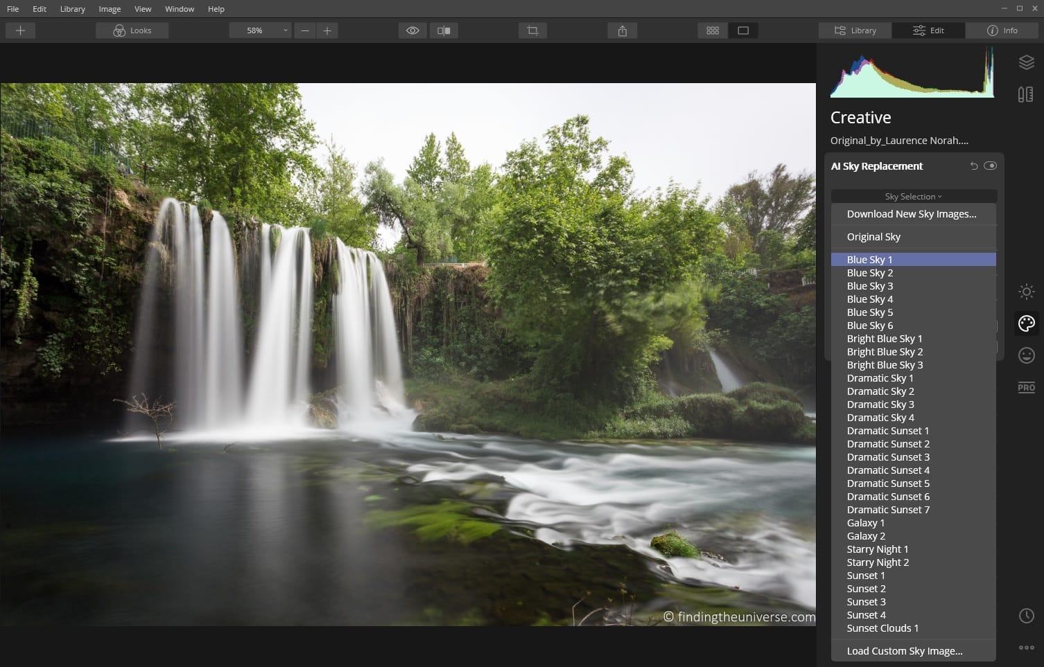Switch to the Library tab
Screen dimensions: 1044x667
(x=855, y=30)
